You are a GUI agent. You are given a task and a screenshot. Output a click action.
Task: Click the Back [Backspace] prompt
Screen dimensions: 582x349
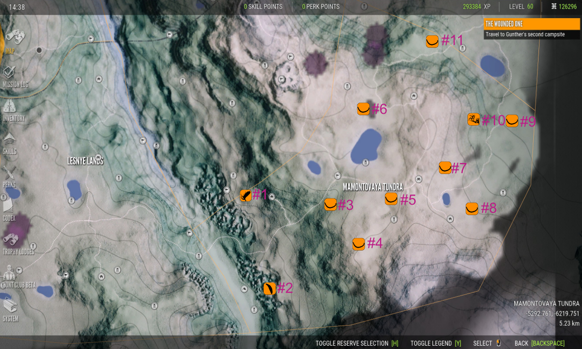(x=539, y=343)
